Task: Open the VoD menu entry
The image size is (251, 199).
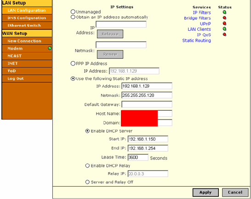Action: tap(27, 71)
